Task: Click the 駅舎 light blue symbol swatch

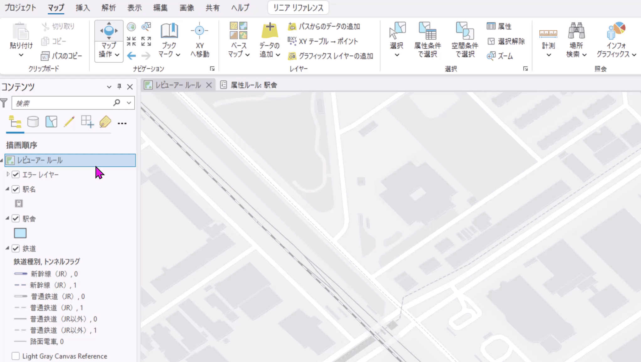Action: pos(20,233)
